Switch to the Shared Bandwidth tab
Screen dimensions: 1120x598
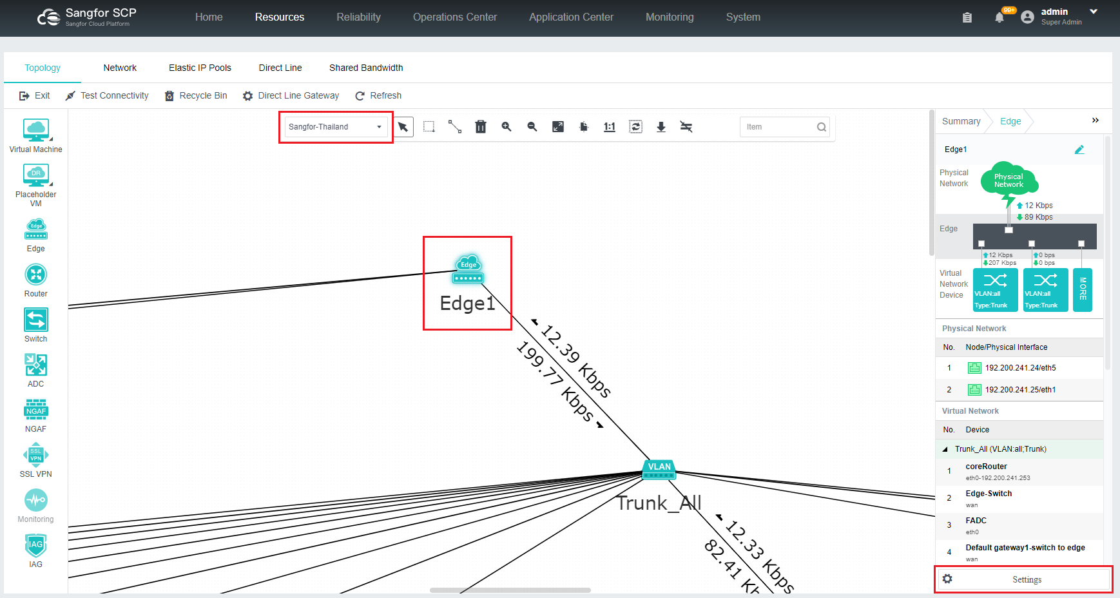coord(366,68)
